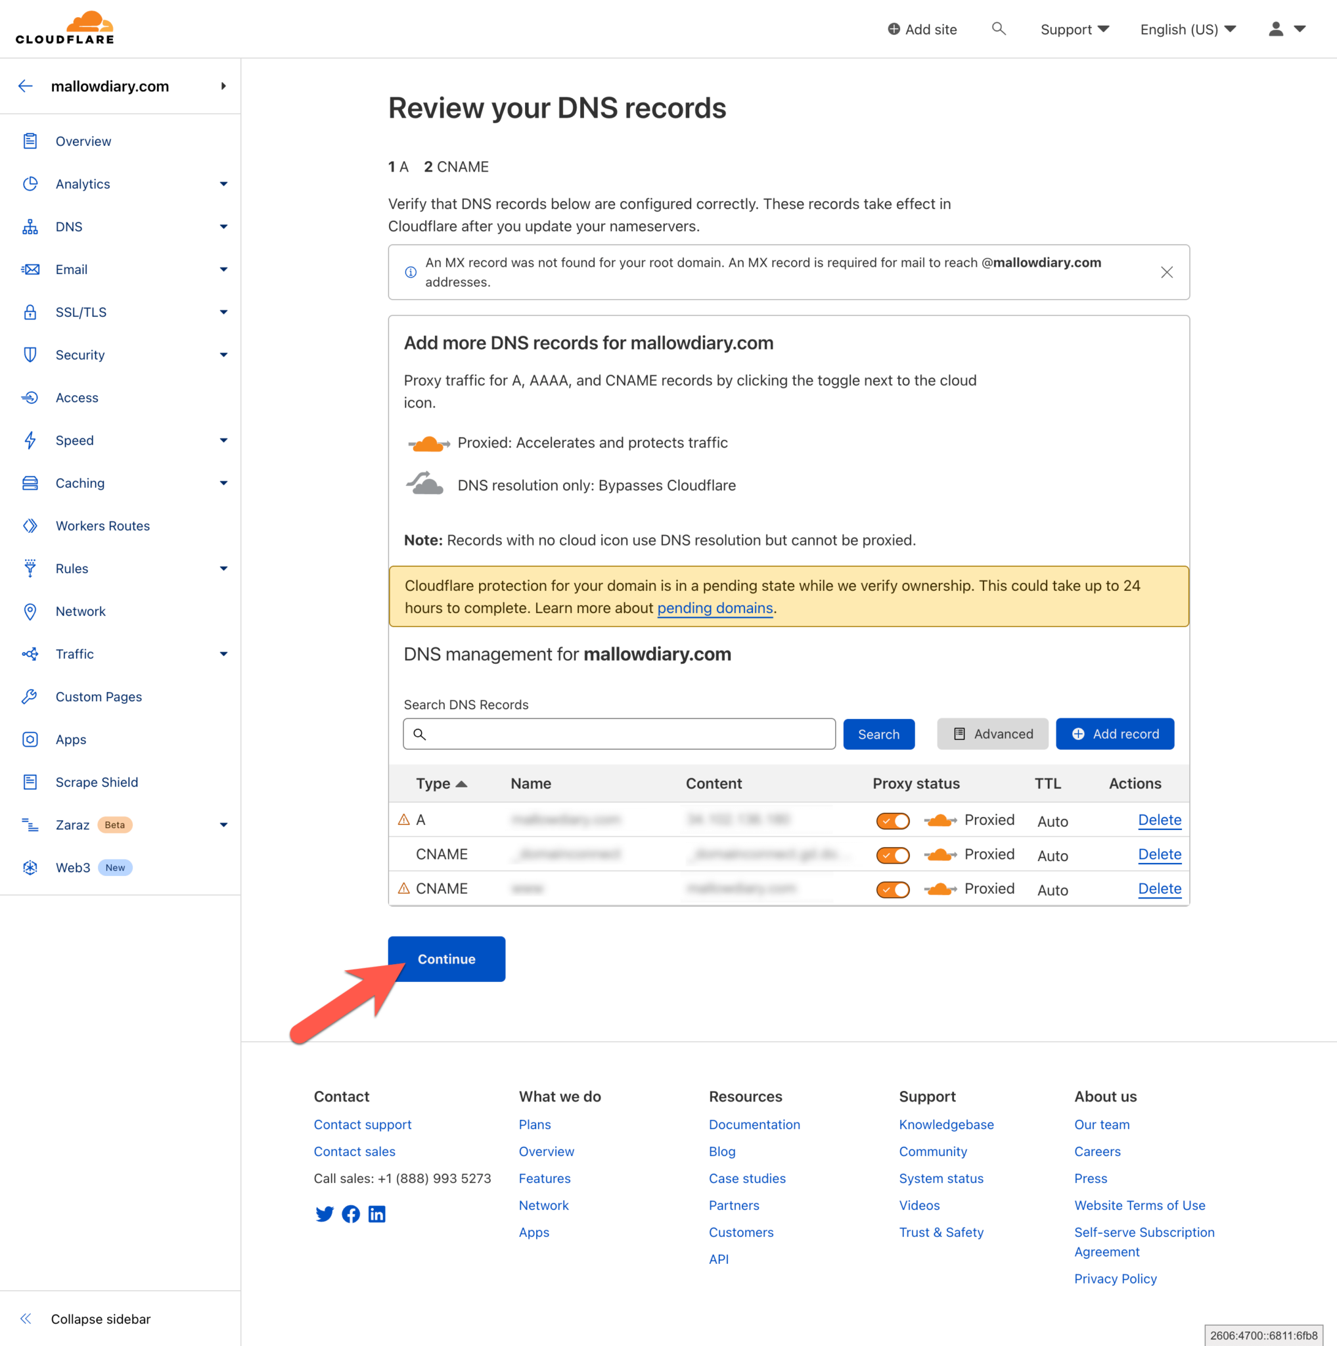Click the search magnifier icon in header

coord(999,28)
